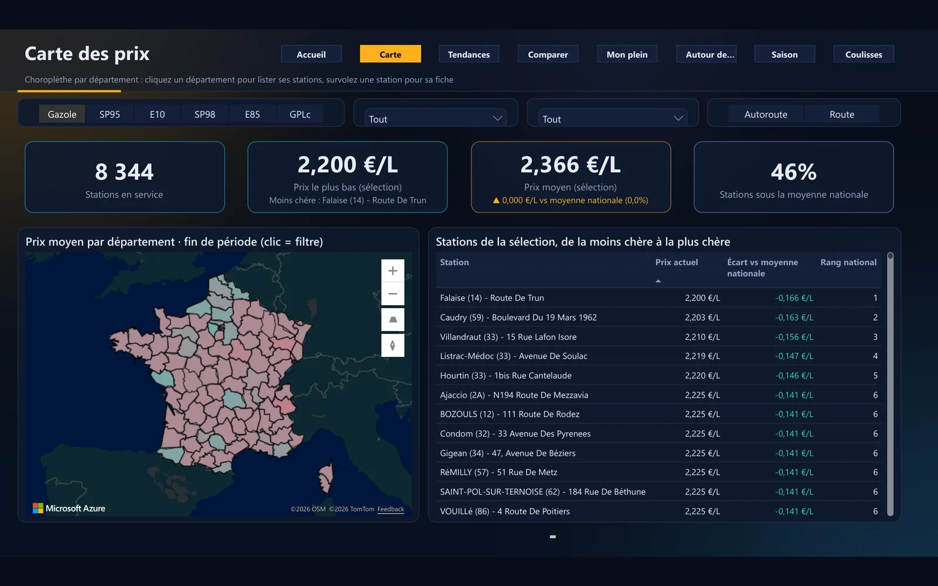Select the E10 fuel filter

point(157,114)
